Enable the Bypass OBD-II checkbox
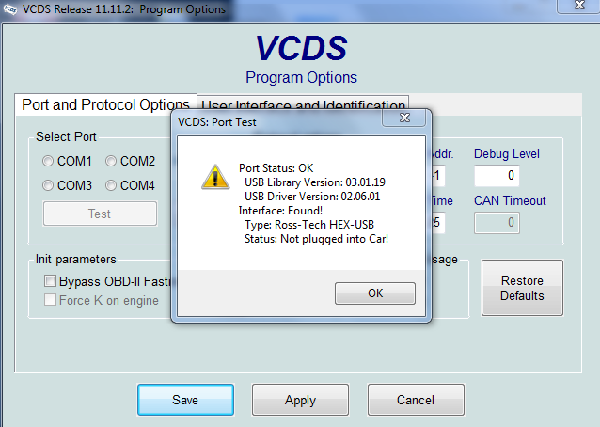 [50, 281]
